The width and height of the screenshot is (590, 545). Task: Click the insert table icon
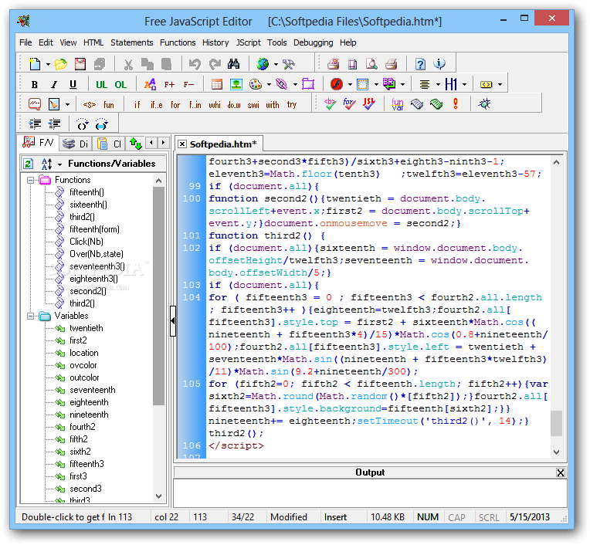coord(217,84)
